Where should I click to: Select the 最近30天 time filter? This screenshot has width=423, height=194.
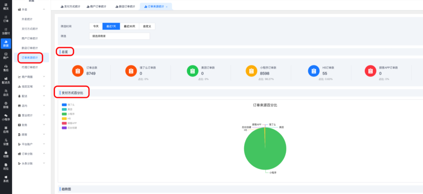[129, 26]
